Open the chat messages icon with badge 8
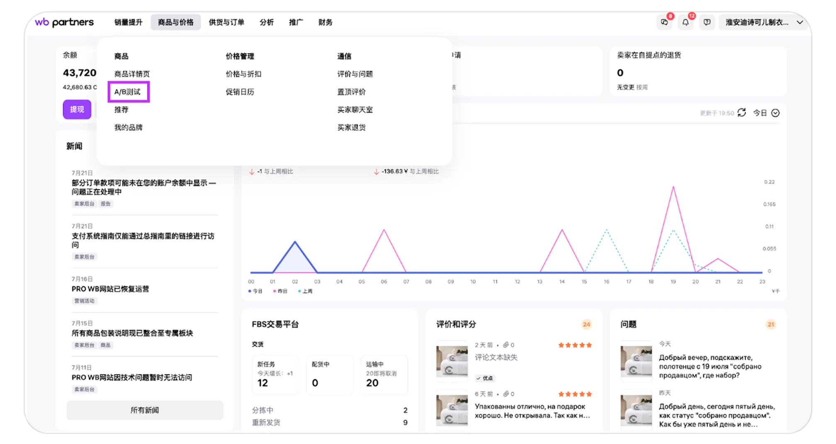The width and height of the screenshot is (836, 444). coord(664,22)
